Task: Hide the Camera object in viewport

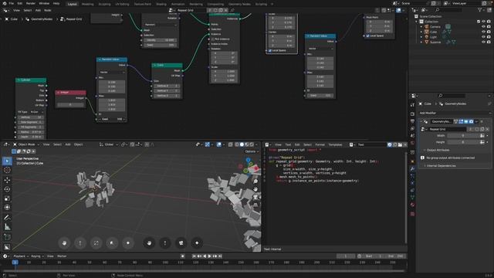Action: [x=483, y=27]
